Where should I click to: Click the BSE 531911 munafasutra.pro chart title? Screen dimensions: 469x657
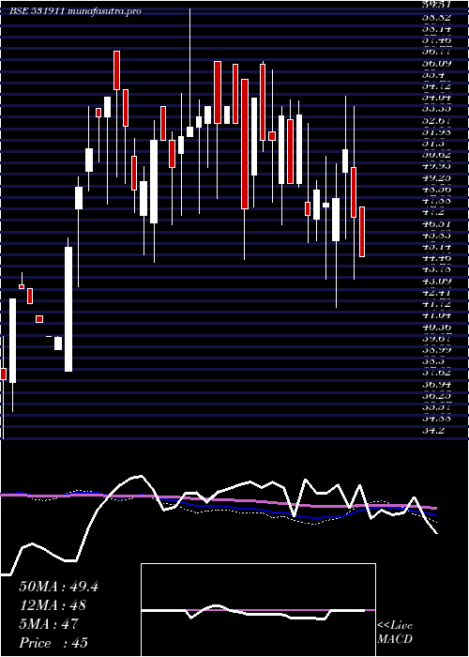click(x=75, y=11)
